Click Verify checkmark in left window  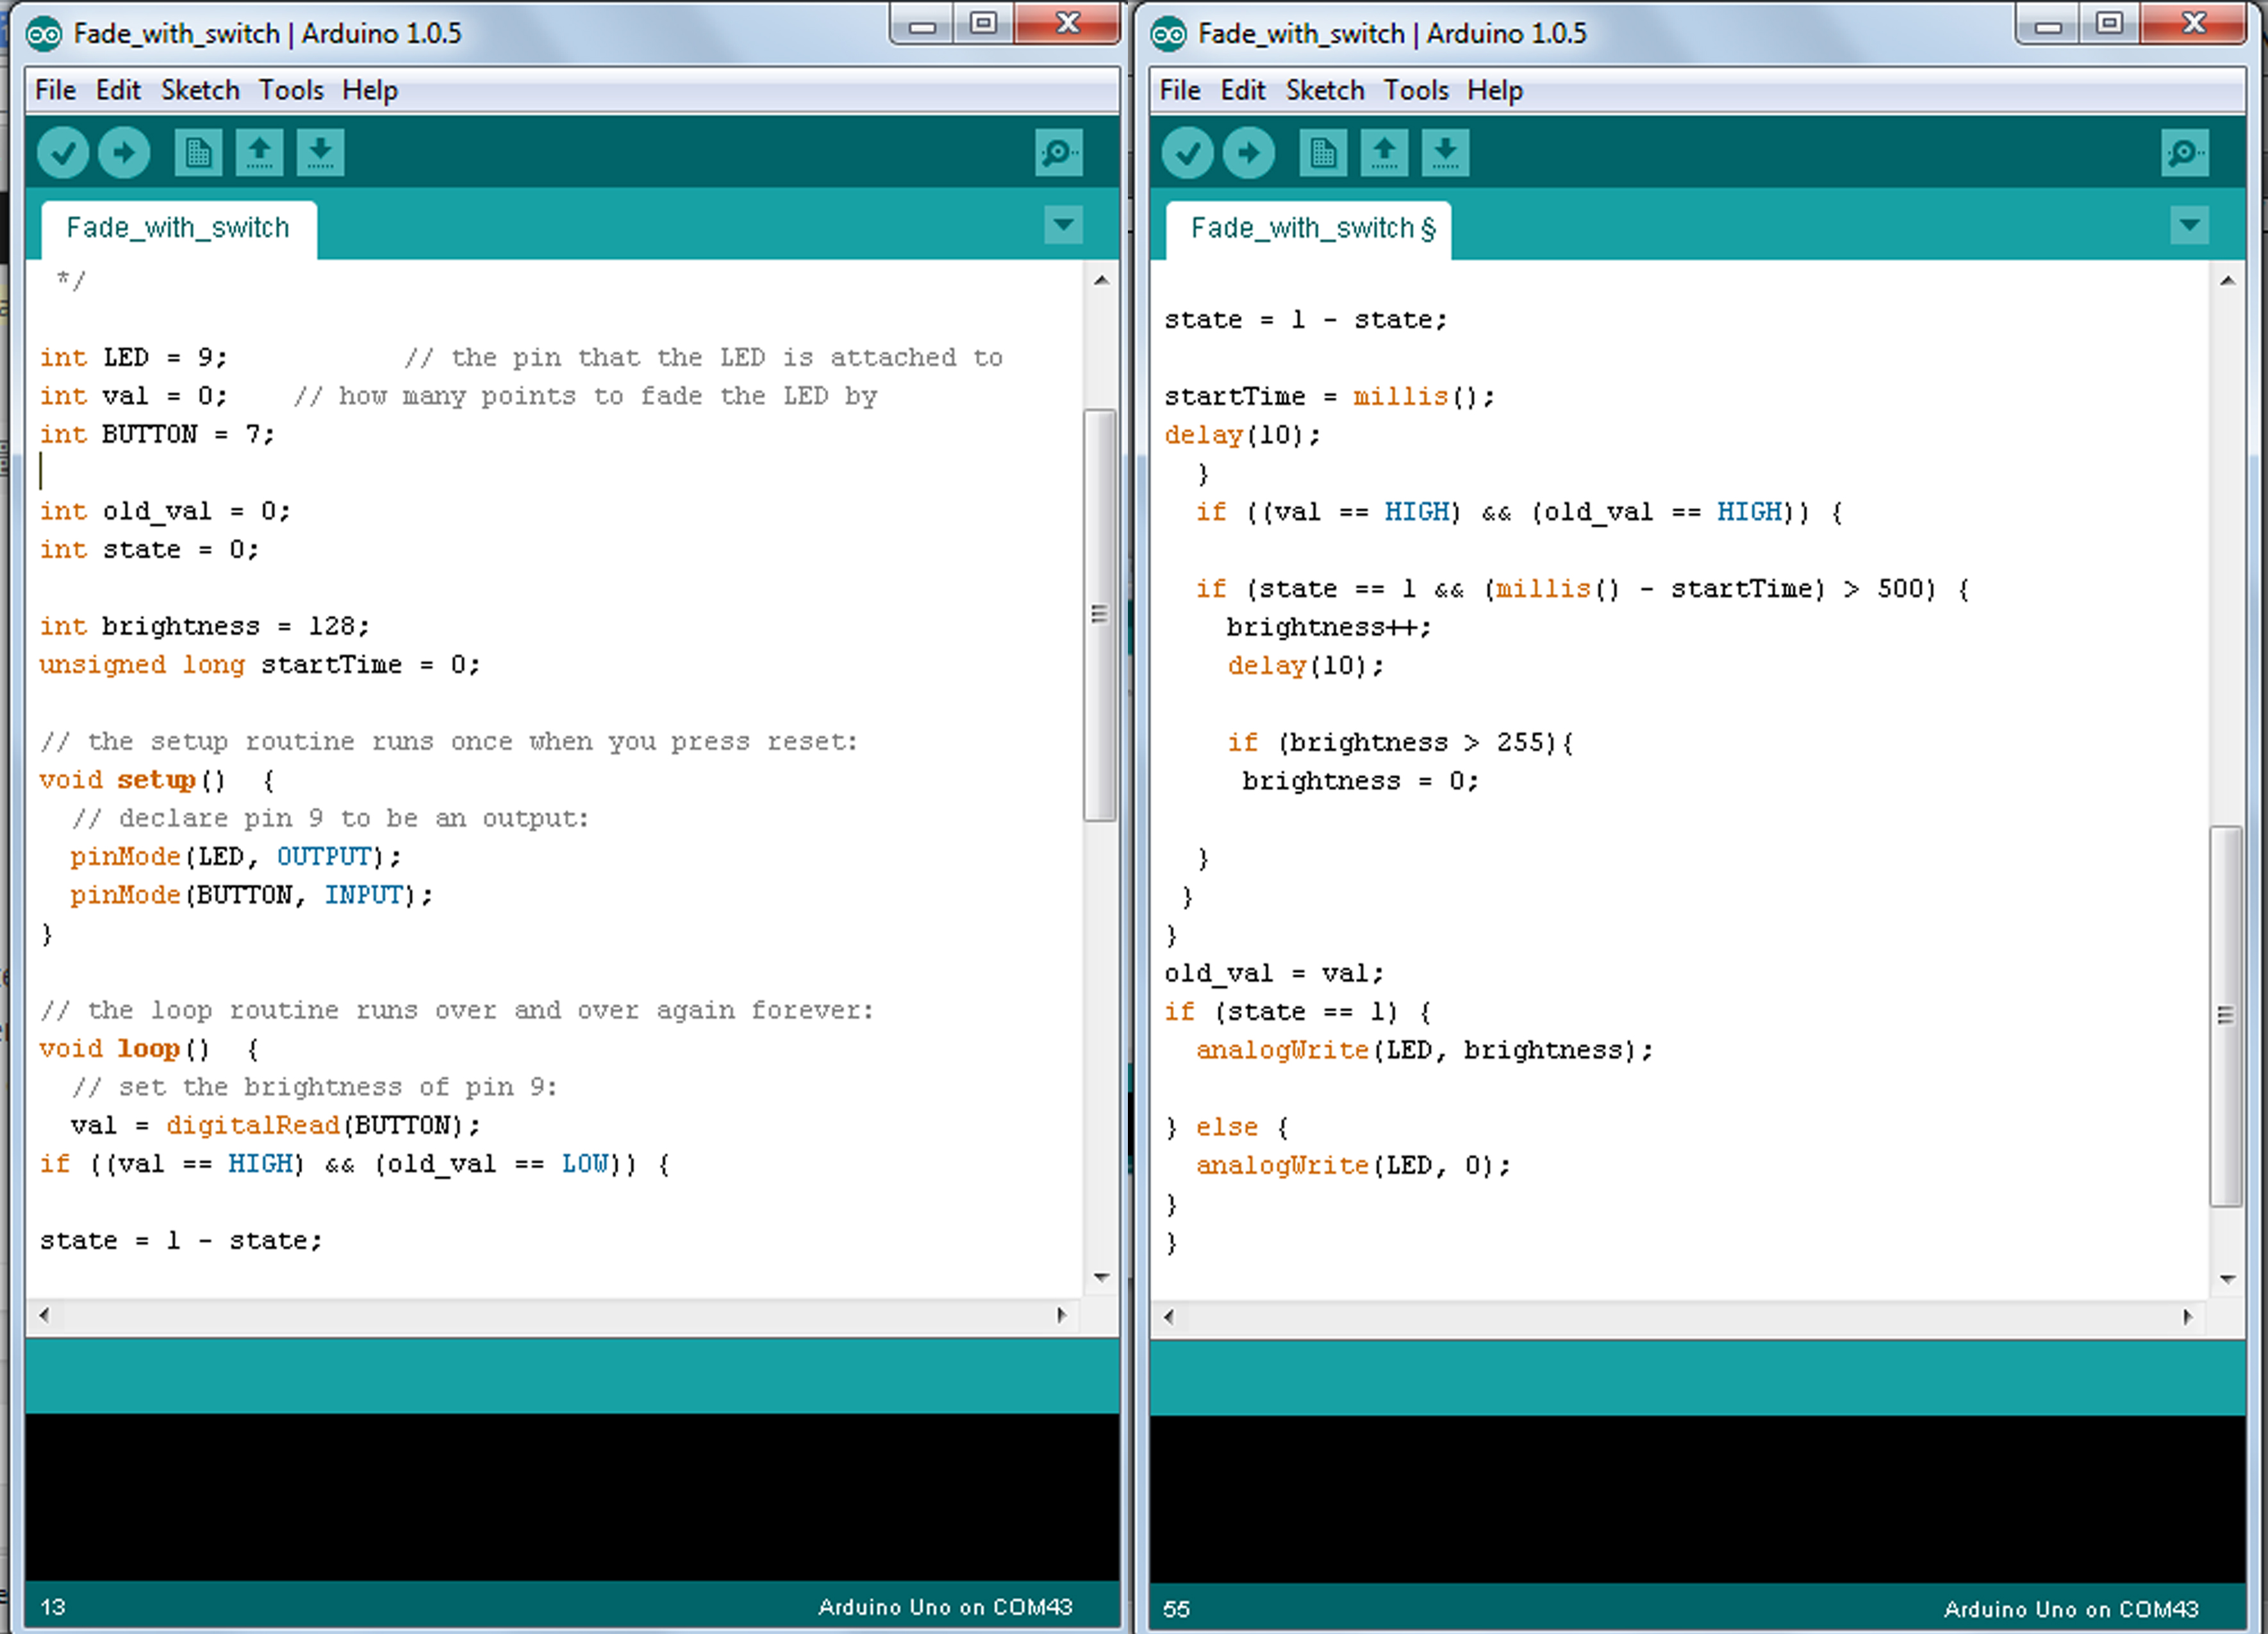63,153
